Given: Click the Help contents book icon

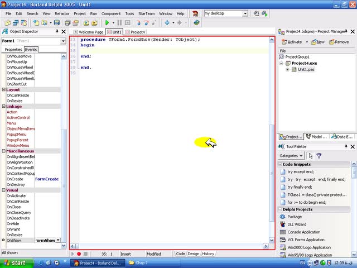Looking at the screenshot, I should click(196, 22).
